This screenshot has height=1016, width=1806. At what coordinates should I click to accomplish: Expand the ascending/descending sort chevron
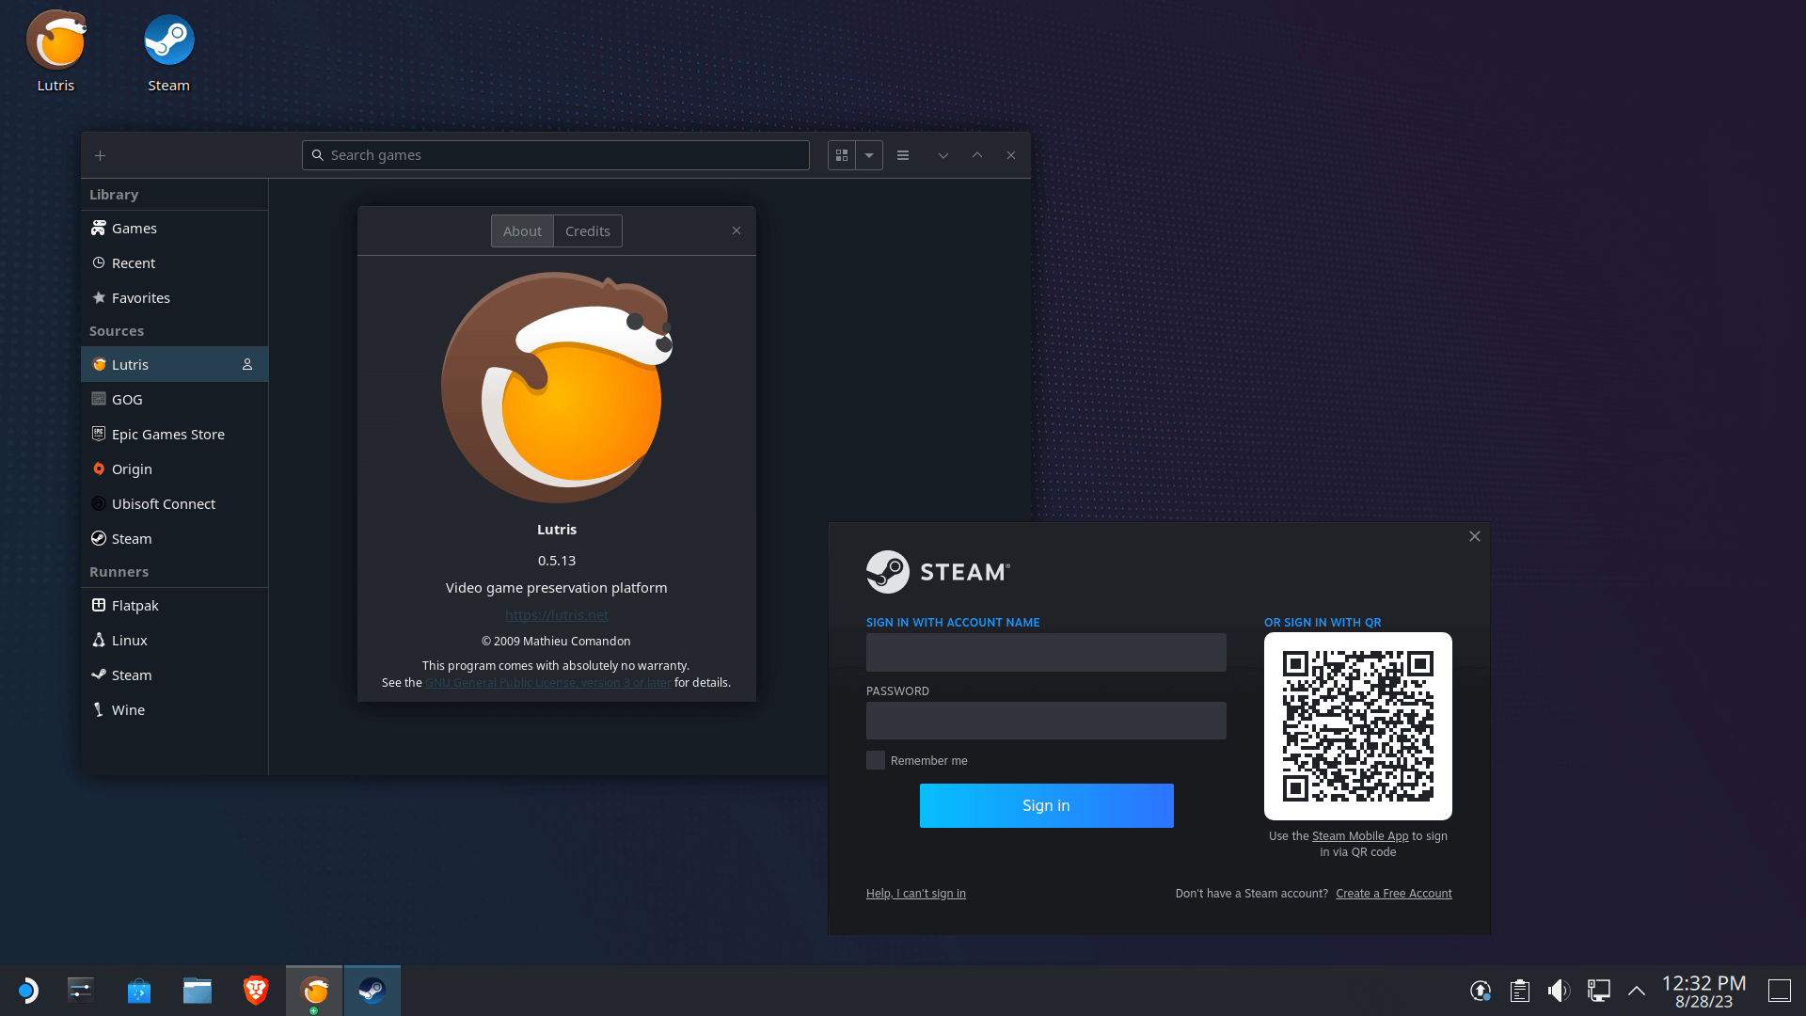(944, 154)
